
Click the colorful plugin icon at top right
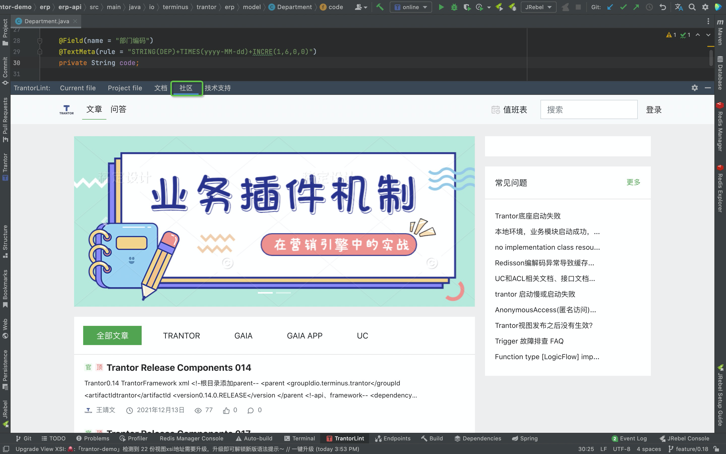(x=718, y=7)
